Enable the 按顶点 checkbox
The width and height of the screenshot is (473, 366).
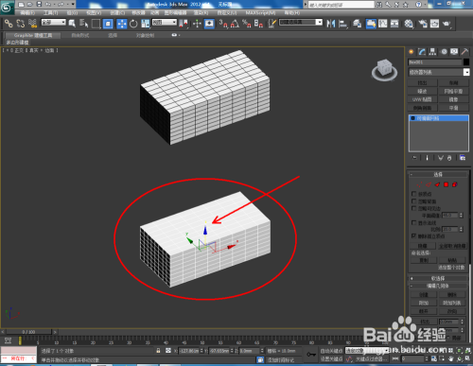(414, 194)
